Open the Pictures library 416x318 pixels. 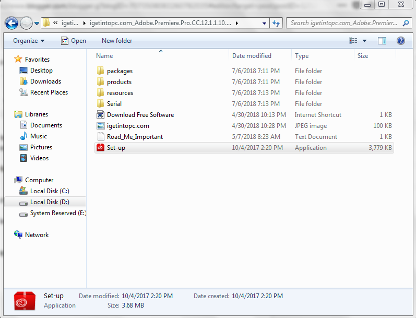pyautogui.click(x=41, y=147)
